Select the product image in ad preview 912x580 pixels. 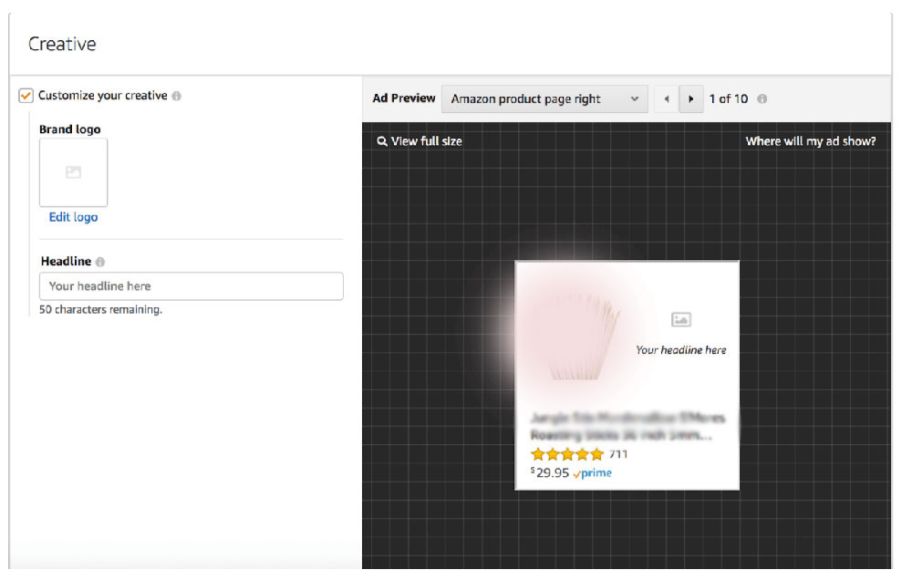tap(576, 337)
